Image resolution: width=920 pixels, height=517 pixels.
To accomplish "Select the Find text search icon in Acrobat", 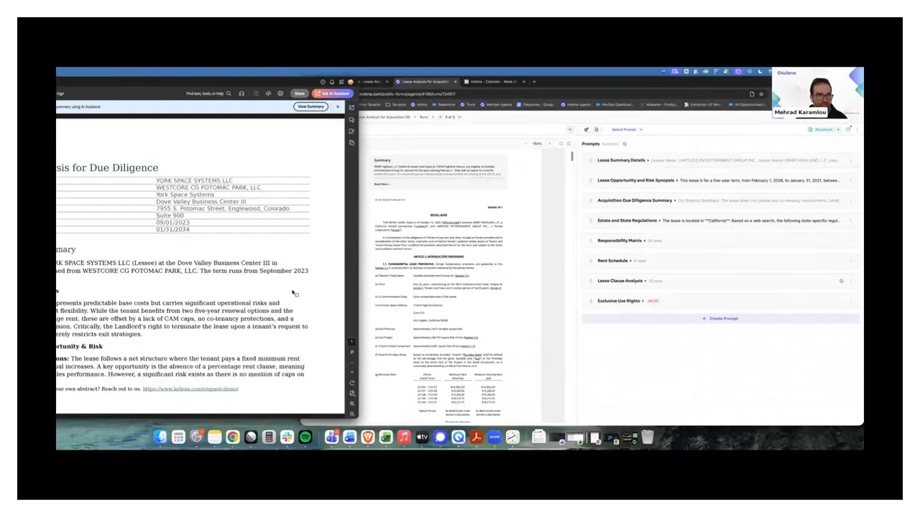I will 229,93.
